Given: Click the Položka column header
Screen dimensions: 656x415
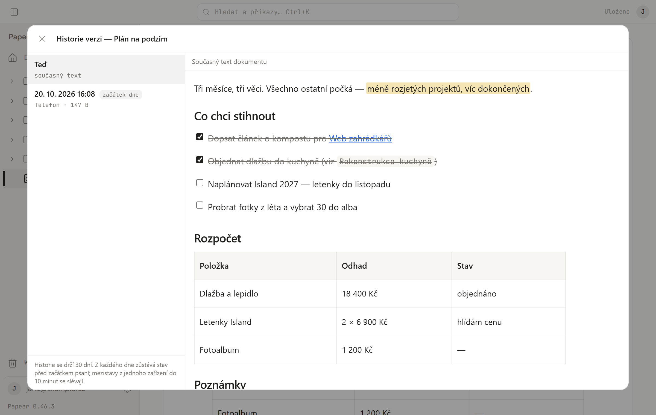Looking at the screenshot, I should (265, 266).
